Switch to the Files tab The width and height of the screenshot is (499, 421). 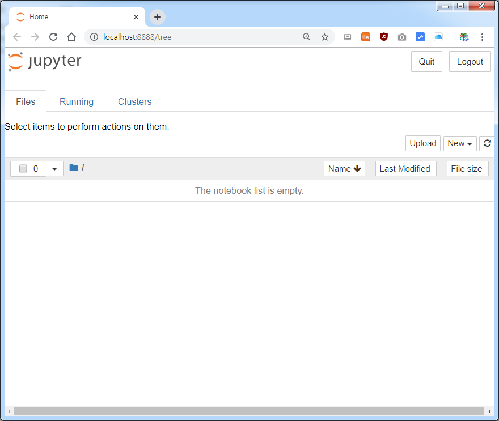pos(26,101)
